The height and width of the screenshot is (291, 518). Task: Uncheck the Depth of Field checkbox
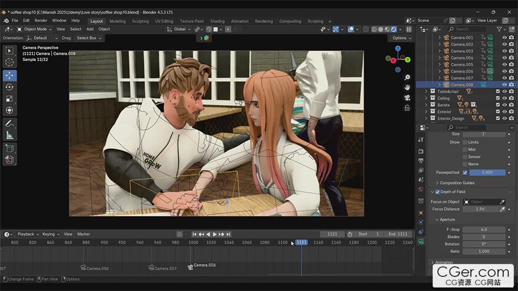[437, 192]
